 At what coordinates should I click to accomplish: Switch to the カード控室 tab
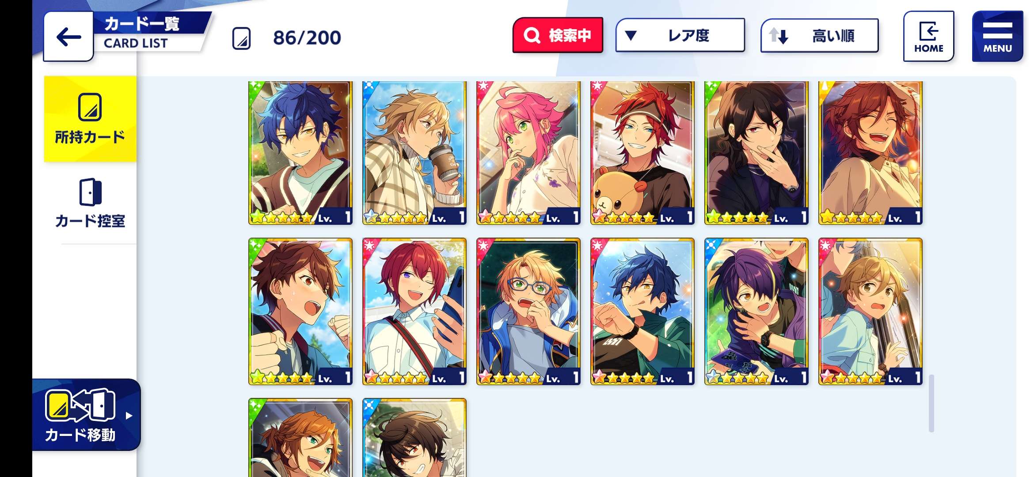[x=90, y=203]
